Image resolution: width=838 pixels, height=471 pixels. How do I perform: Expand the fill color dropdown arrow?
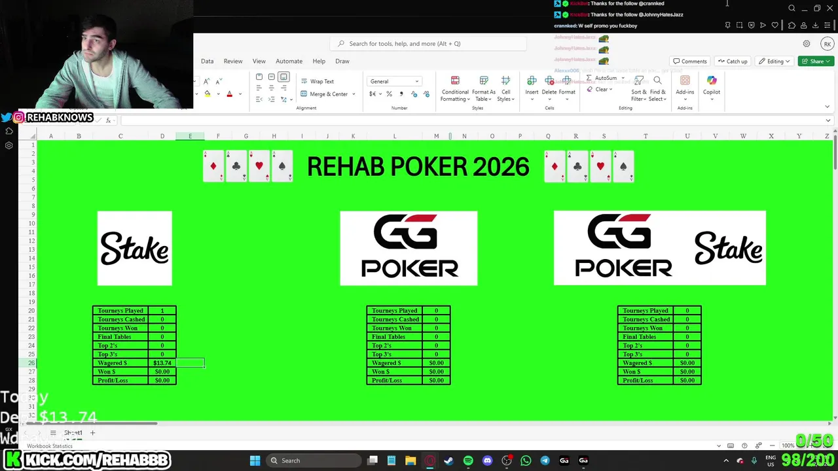click(x=218, y=94)
